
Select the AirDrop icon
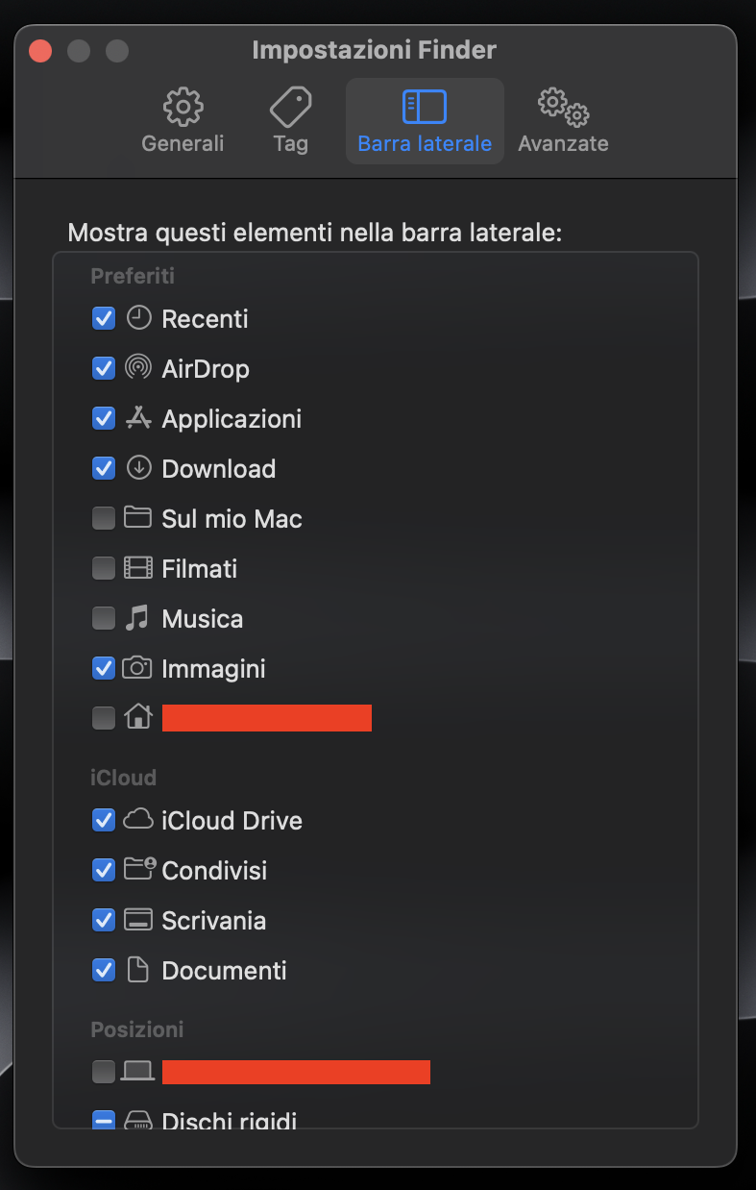pyautogui.click(x=137, y=368)
